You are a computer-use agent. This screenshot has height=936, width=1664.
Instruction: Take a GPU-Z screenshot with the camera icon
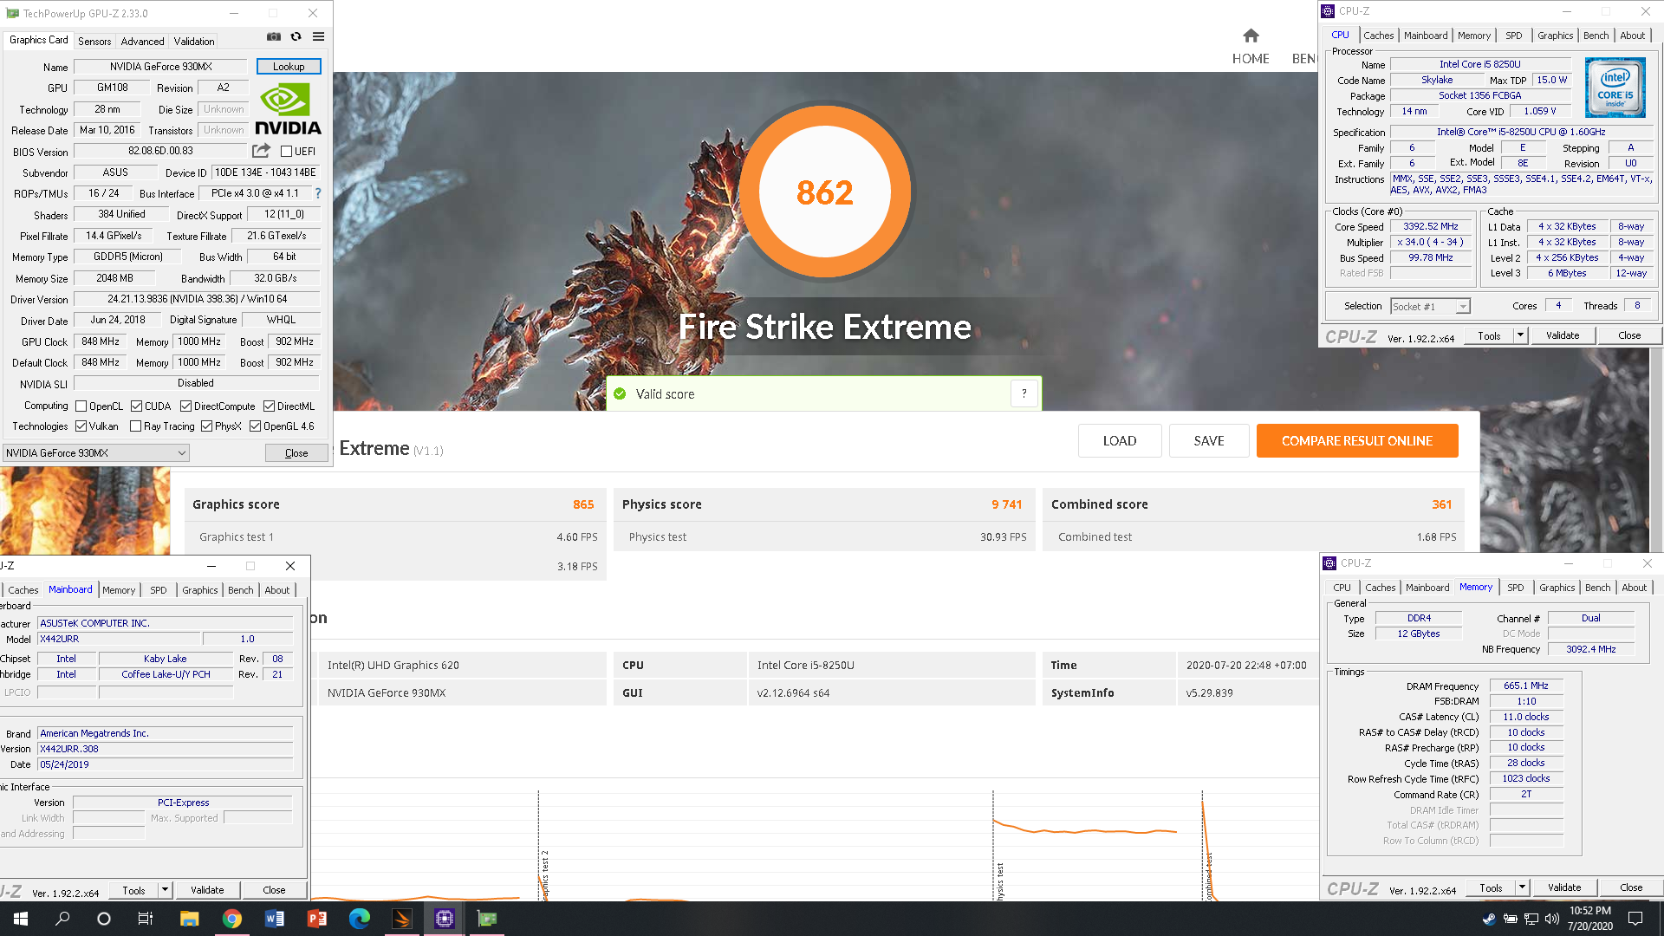[x=274, y=36]
